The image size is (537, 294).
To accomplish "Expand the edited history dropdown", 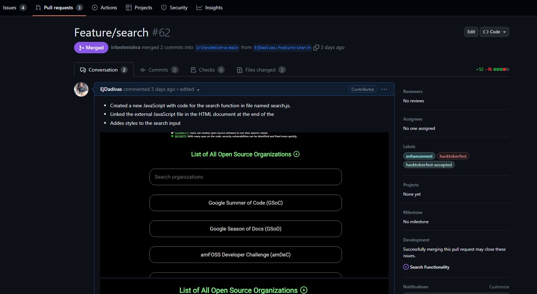I will click(189, 89).
